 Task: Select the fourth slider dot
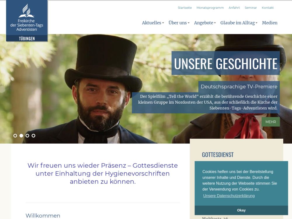point(34,136)
